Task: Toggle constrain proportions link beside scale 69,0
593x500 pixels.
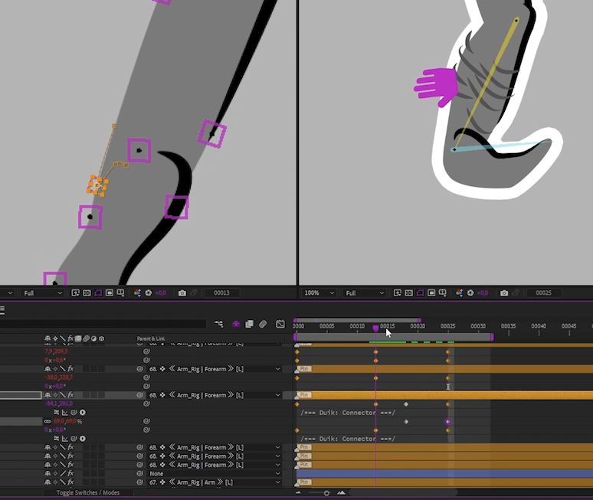Action: pyautogui.click(x=48, y=421)
